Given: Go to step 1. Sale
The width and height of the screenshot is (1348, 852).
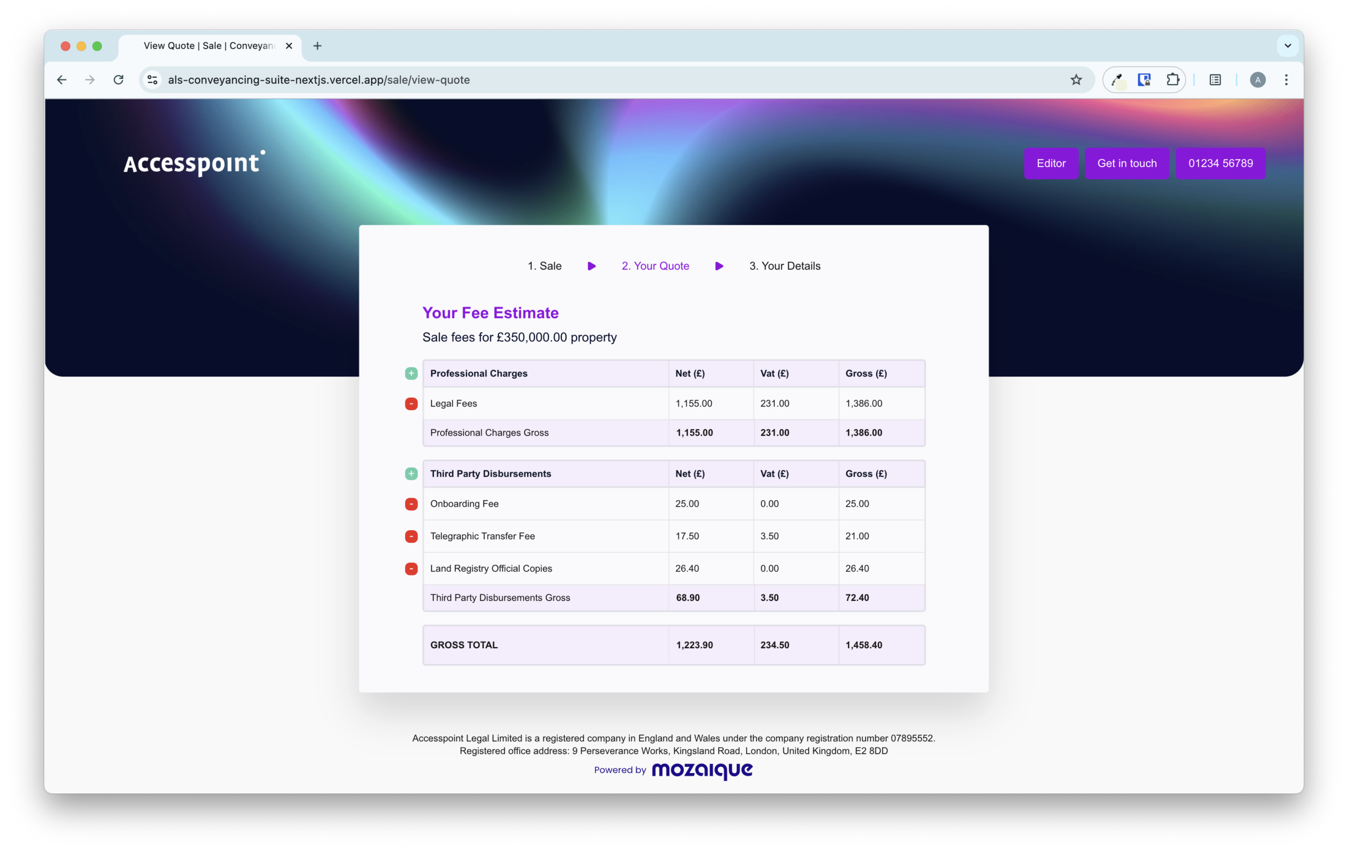Looking at the screenshot, I should [x=544, y=266].
